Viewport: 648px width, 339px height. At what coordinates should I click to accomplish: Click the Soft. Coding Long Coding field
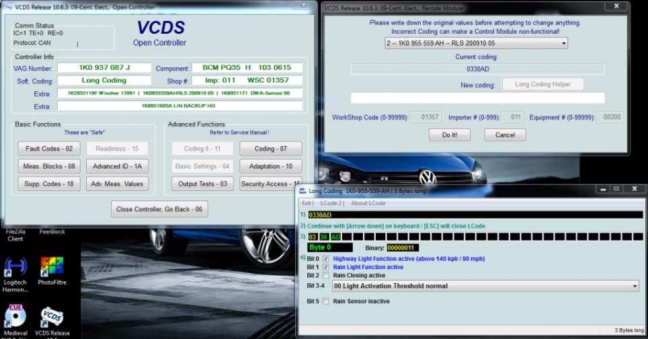[x=104, y=80]
